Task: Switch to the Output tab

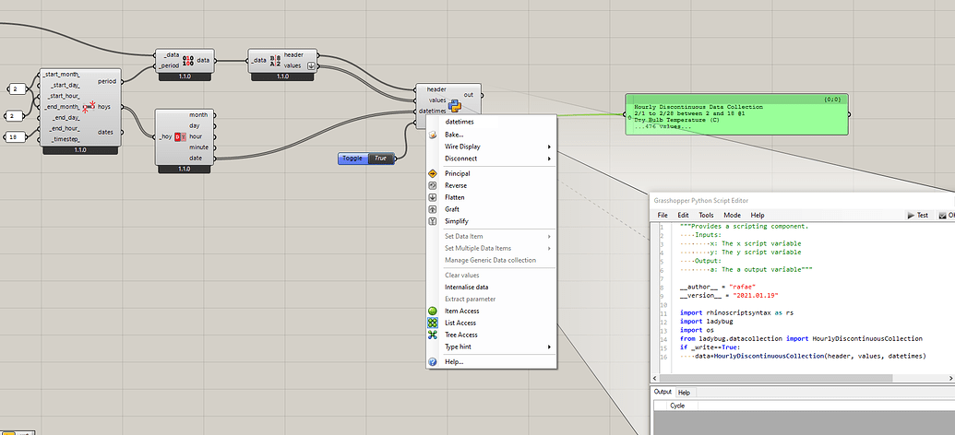Action: pyautogui.click(x=663, y=393)
